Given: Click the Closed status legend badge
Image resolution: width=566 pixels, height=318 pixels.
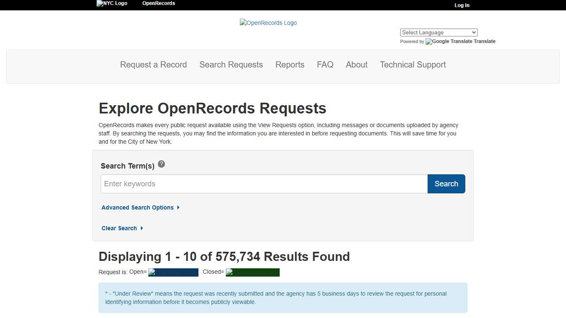Looking at the screenshot, I should [x=252, y=272].
